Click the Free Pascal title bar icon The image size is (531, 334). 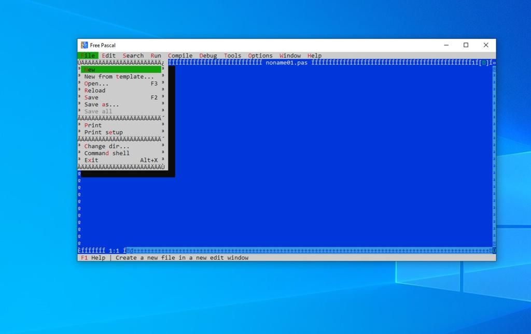coord(85,45)
